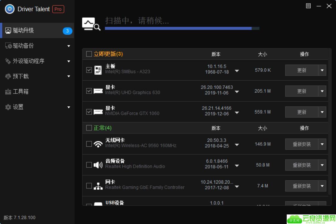The width and height of the screenshot is (336, 224).
Task: Open action arrow beside Gaming GbE 重新安装 button
Action: (x=322, y=186)
